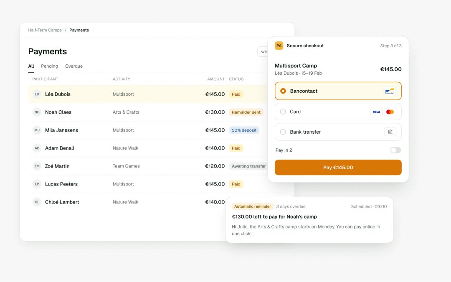451x282 pixels.
Task: Click the Step 3 of 3 label
Action: tap(391, 46)
